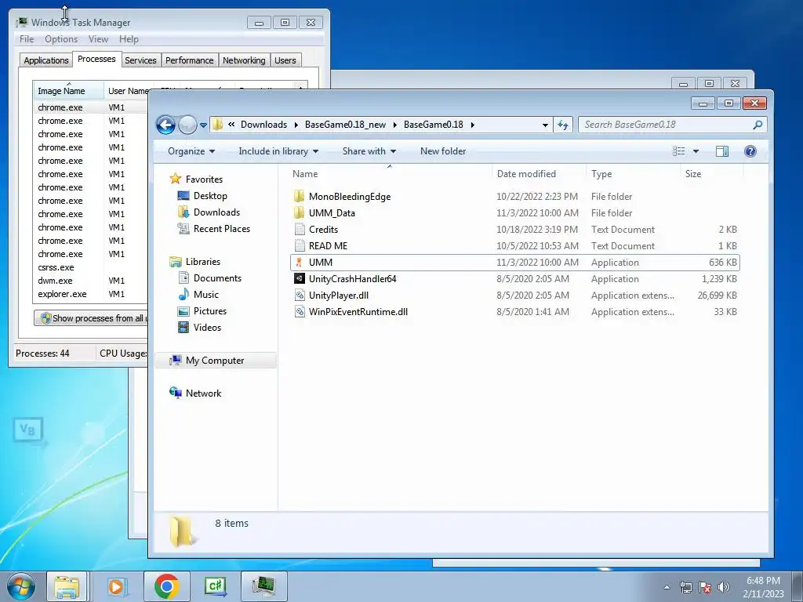Toggle the preview pane icon
The image size is (803, 602).
722,151
